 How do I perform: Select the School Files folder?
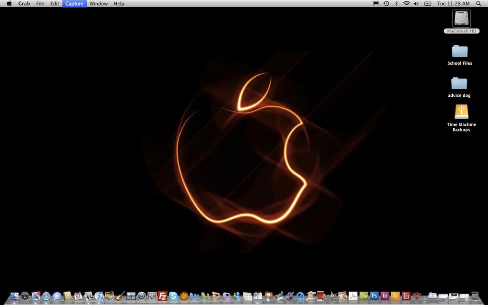pos(460,55)
